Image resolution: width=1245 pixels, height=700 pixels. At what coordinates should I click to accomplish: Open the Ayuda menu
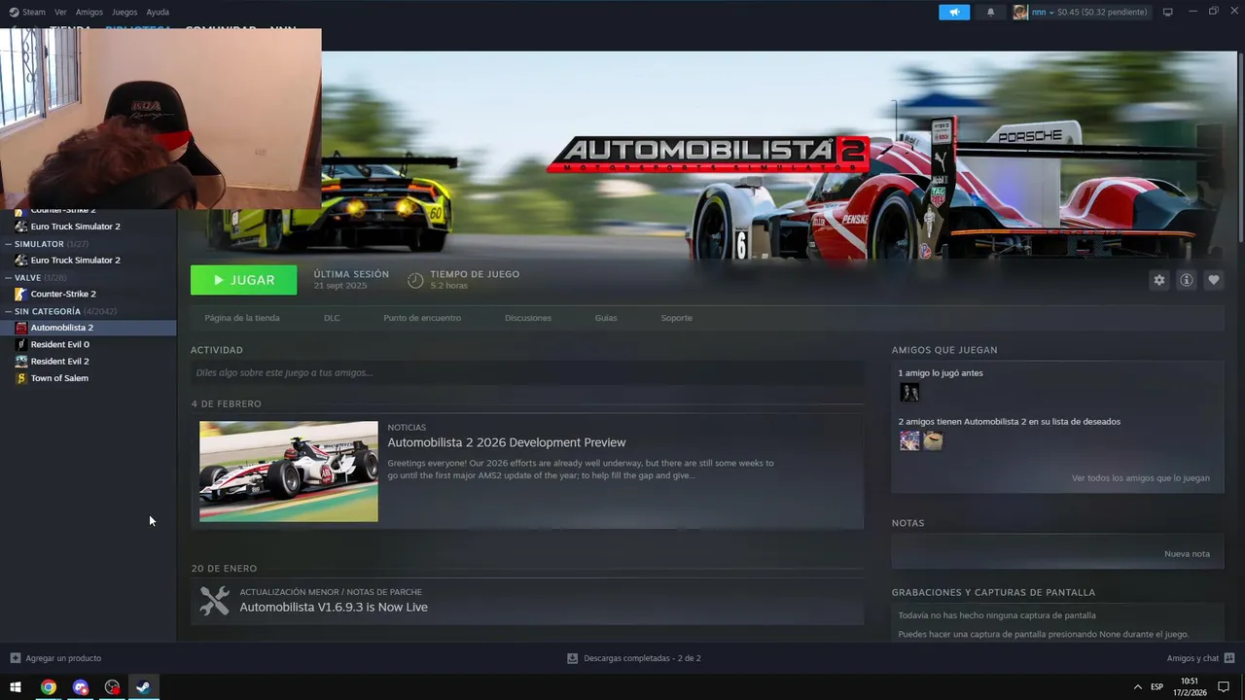(x=158, y=12)
